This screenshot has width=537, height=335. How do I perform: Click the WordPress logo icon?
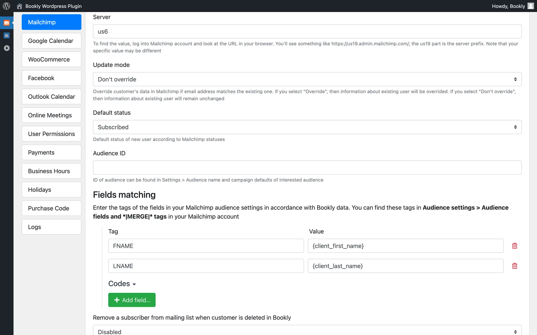(6, 6)
